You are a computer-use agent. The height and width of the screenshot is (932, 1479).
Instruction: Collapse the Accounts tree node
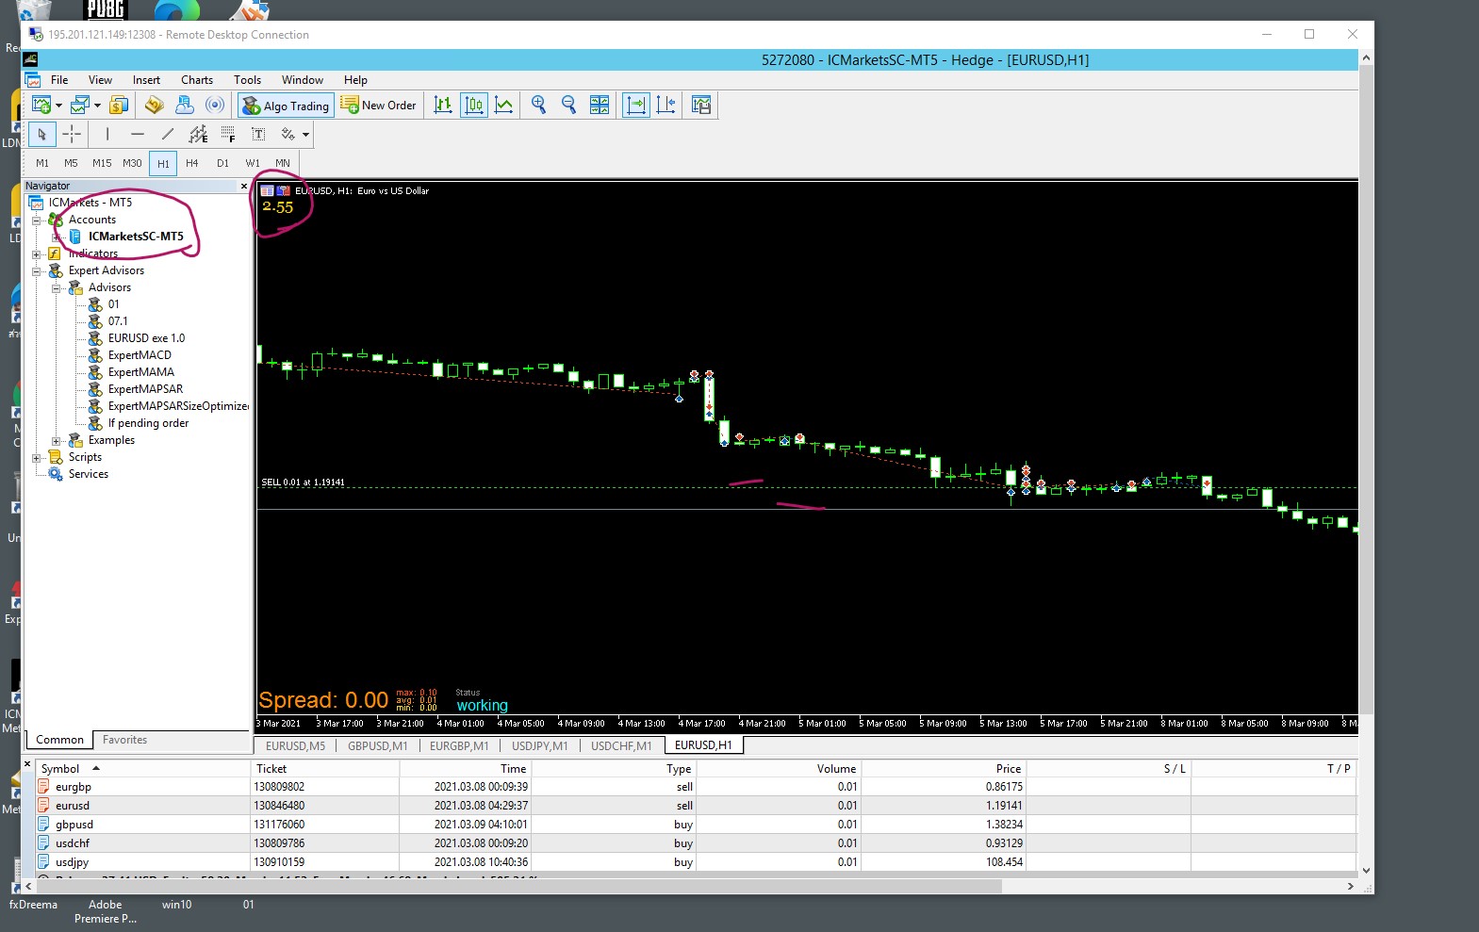click(37, 220)
